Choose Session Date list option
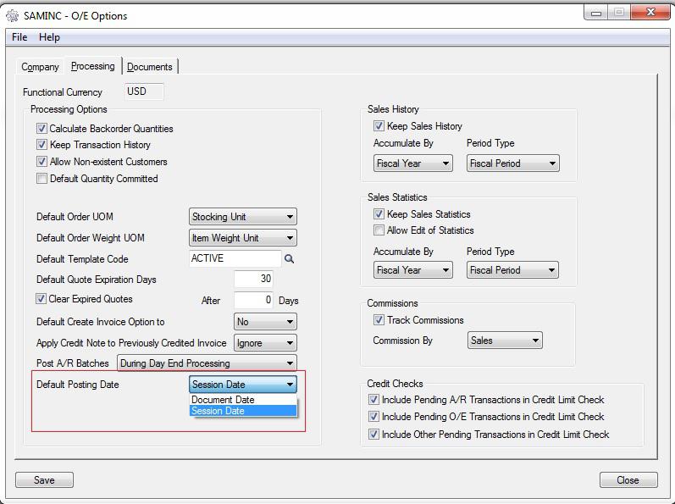675x504 pixels. coord(243,411)
